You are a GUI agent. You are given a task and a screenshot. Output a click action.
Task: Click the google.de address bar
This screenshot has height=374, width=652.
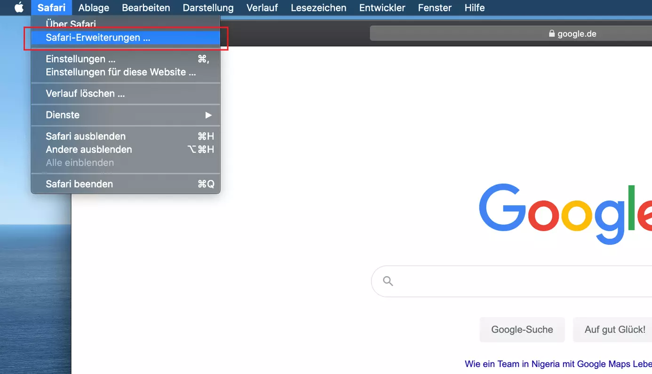(511, 33)
